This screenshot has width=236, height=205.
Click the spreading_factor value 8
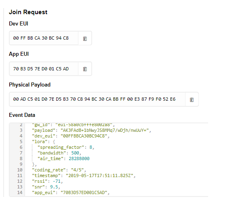coord(91,147)
